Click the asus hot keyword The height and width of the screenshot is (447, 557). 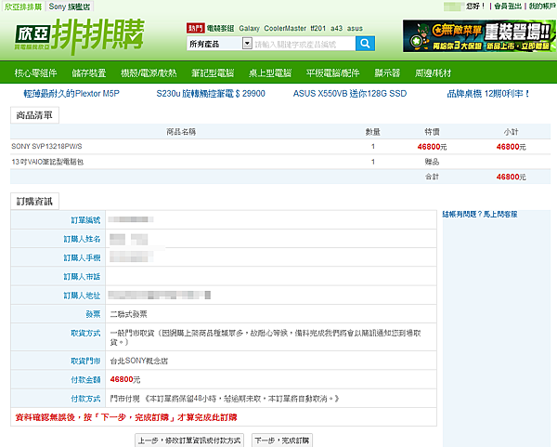click(x=355, y=28)
